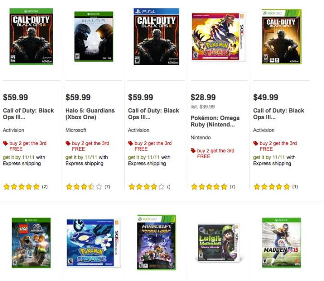The width and height of the screenshot is (324, 281).
Task: Open the Halo 5 star rating reviews
Action: pos(88,187)
